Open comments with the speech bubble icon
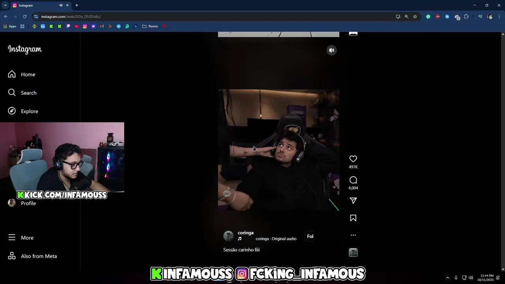 pos(353,180)
